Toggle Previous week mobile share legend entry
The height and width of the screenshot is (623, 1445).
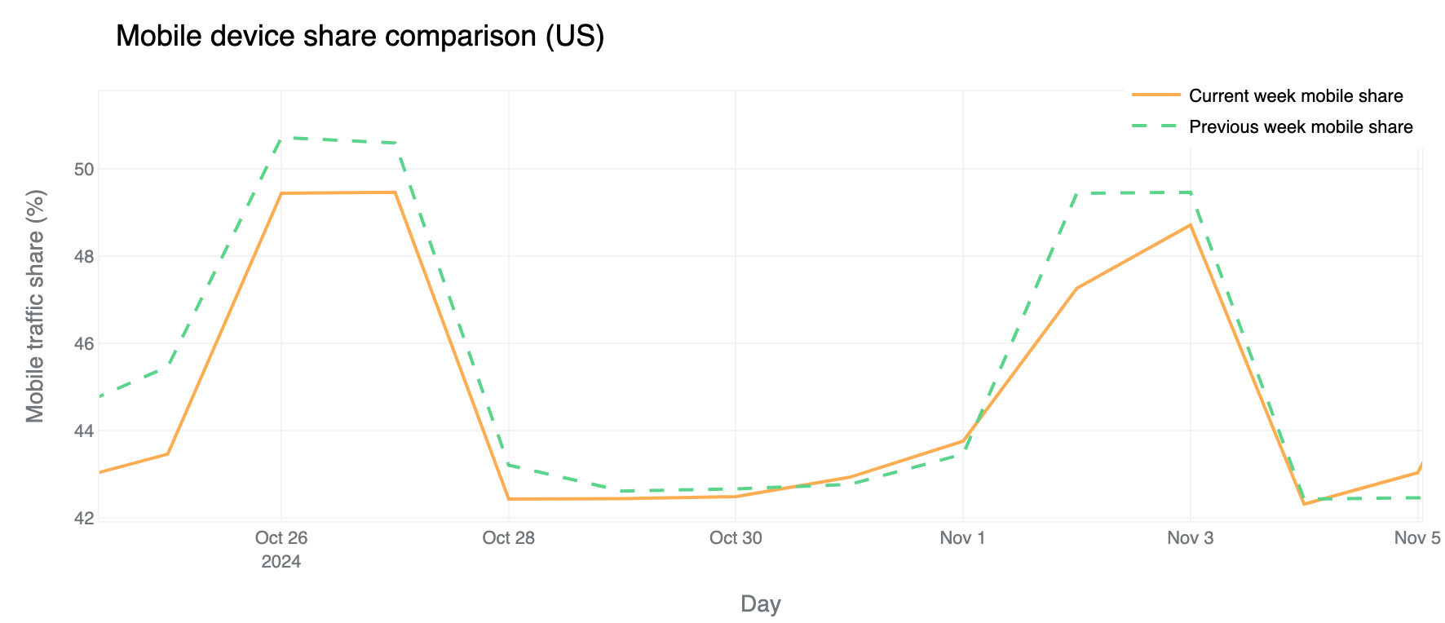1300,127
